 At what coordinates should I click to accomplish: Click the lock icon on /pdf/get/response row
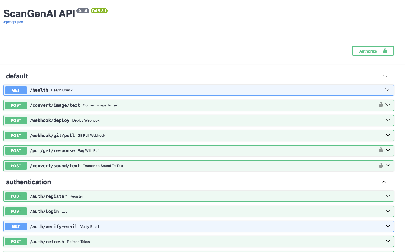click(x=381, y=150)
